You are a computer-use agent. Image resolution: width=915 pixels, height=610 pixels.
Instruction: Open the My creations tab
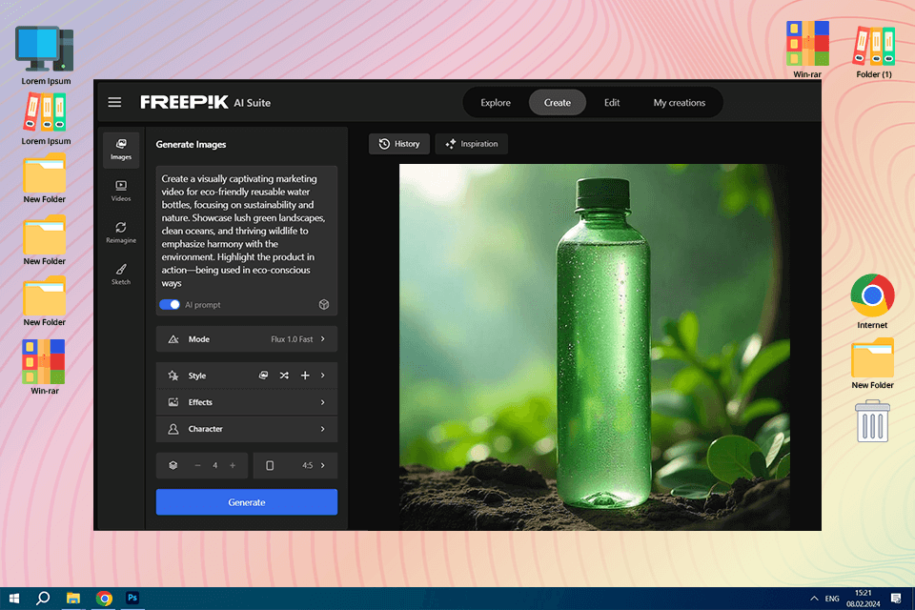(x=680, y=103)
